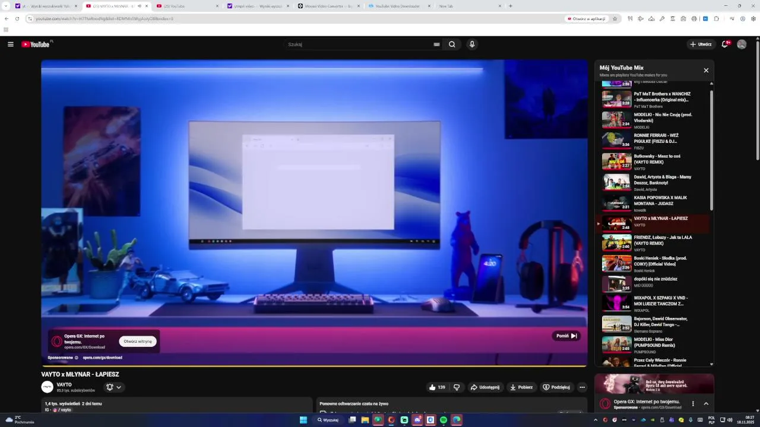Image resolution: width=760 pixels, height=427 pixels.
Task: Select KASIA POPOWSKA X MALIK MONTANA - JUDASZ
Action: (x=653, y=203)
